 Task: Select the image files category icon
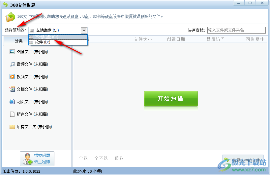click(x=12, y=52)
